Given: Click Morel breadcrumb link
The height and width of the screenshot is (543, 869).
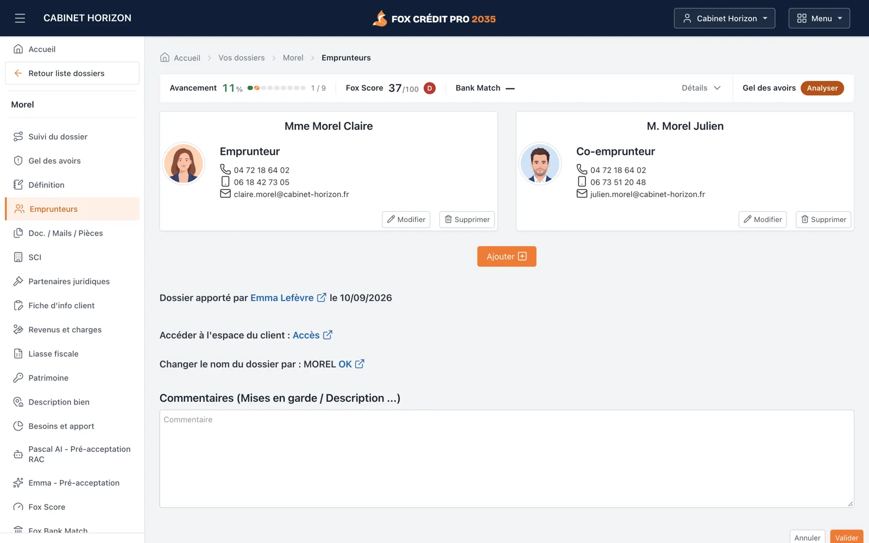Looking at the screenshot, I should (x=293, y=58).
